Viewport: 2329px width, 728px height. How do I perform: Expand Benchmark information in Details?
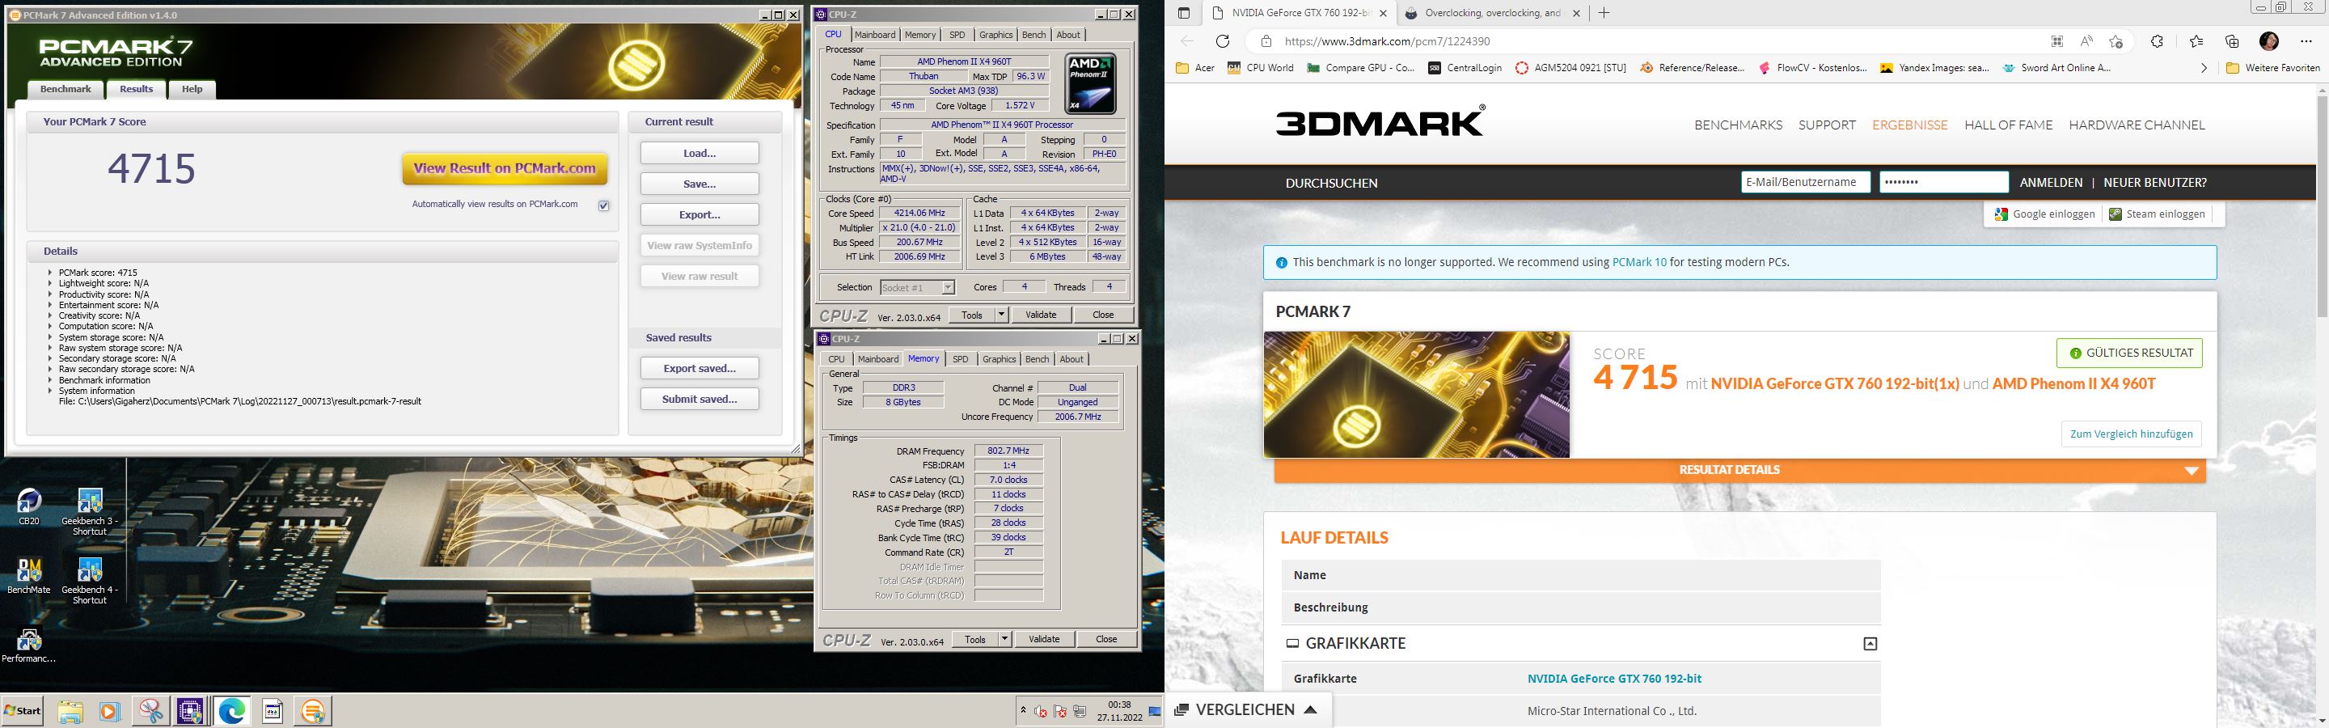point(51,380)
